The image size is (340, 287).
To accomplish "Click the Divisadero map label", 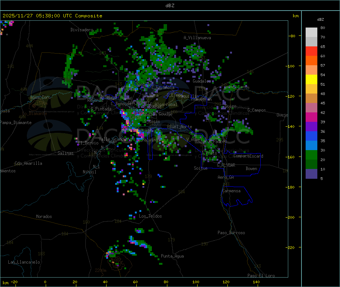I will click(x=82, y=30).
